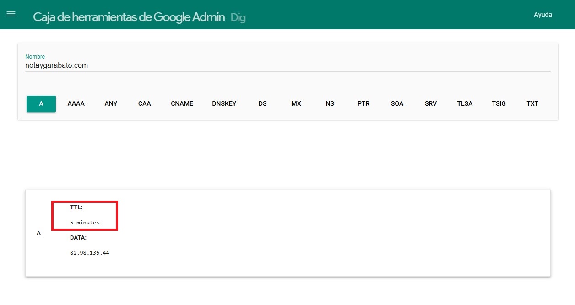The height and width of the screenshot is (305, 575).
Task: Click the IP address 82.98.135.44
Action: (x=90, y=253)
